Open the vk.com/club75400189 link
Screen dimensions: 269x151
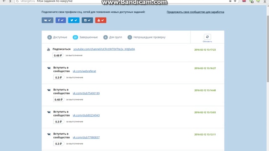pyautogui.click(x=86, y=93)
